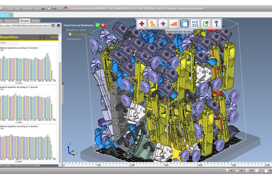Open the orange bar chart analysis icon
The height and width of the screenshot is (179, 272).
click(174, 24)
